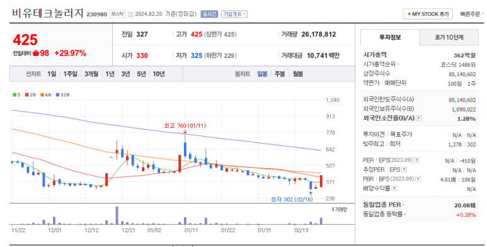Click the stock code 230980
The image size is (487, 247).
[x=96, y=14]
